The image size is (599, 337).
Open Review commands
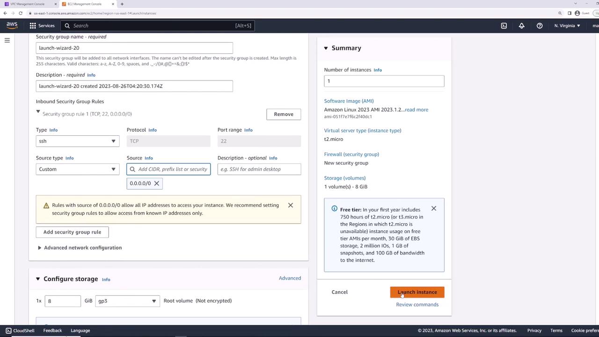417,305
